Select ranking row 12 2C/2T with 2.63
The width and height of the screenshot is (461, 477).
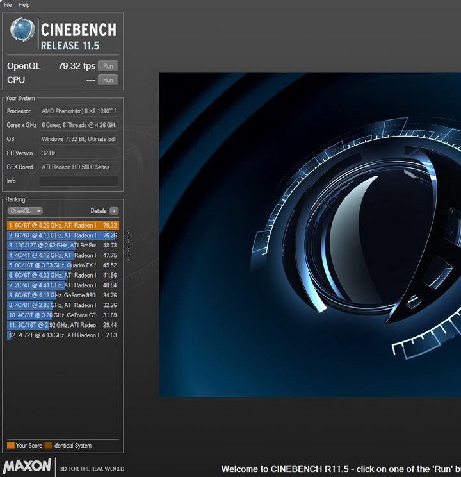coord(63,335)
